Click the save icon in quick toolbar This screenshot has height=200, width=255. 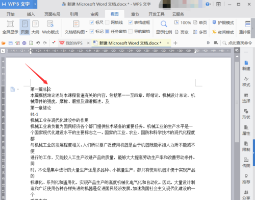[11, 43]
